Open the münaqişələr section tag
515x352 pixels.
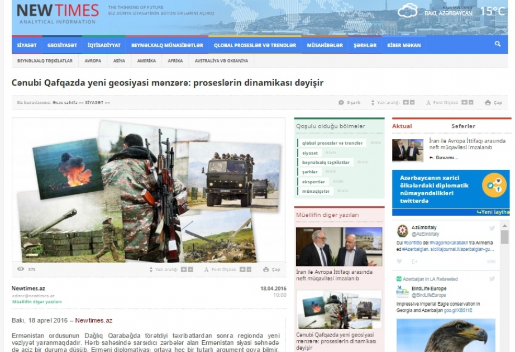pos(315,191)
